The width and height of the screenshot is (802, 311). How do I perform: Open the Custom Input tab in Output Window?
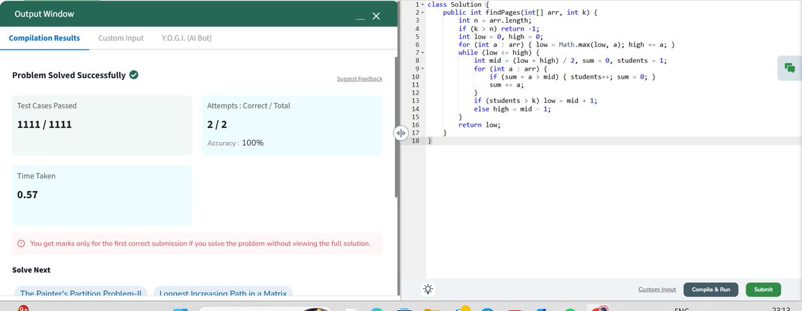tap(120, 38)
